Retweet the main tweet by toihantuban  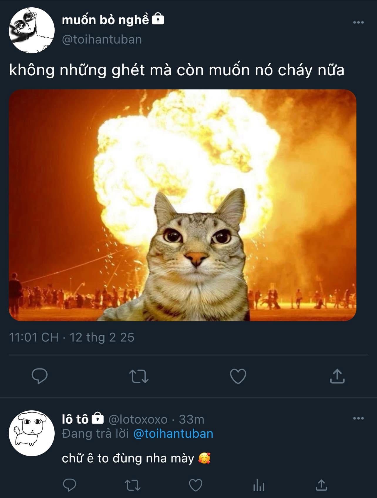pos(139,376)
